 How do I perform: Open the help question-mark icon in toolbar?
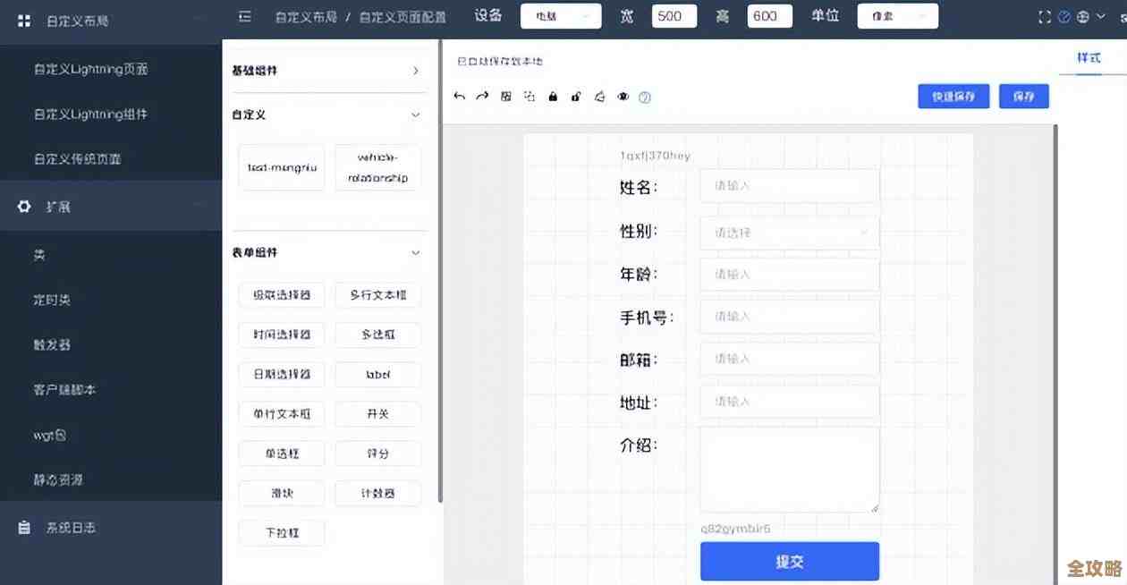(646, 96)
